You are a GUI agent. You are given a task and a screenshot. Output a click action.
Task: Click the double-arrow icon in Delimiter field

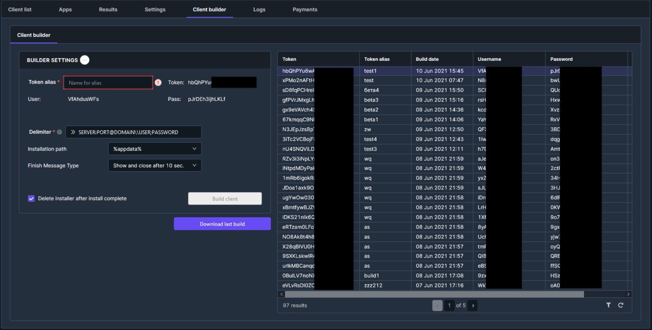click(73, 132)
